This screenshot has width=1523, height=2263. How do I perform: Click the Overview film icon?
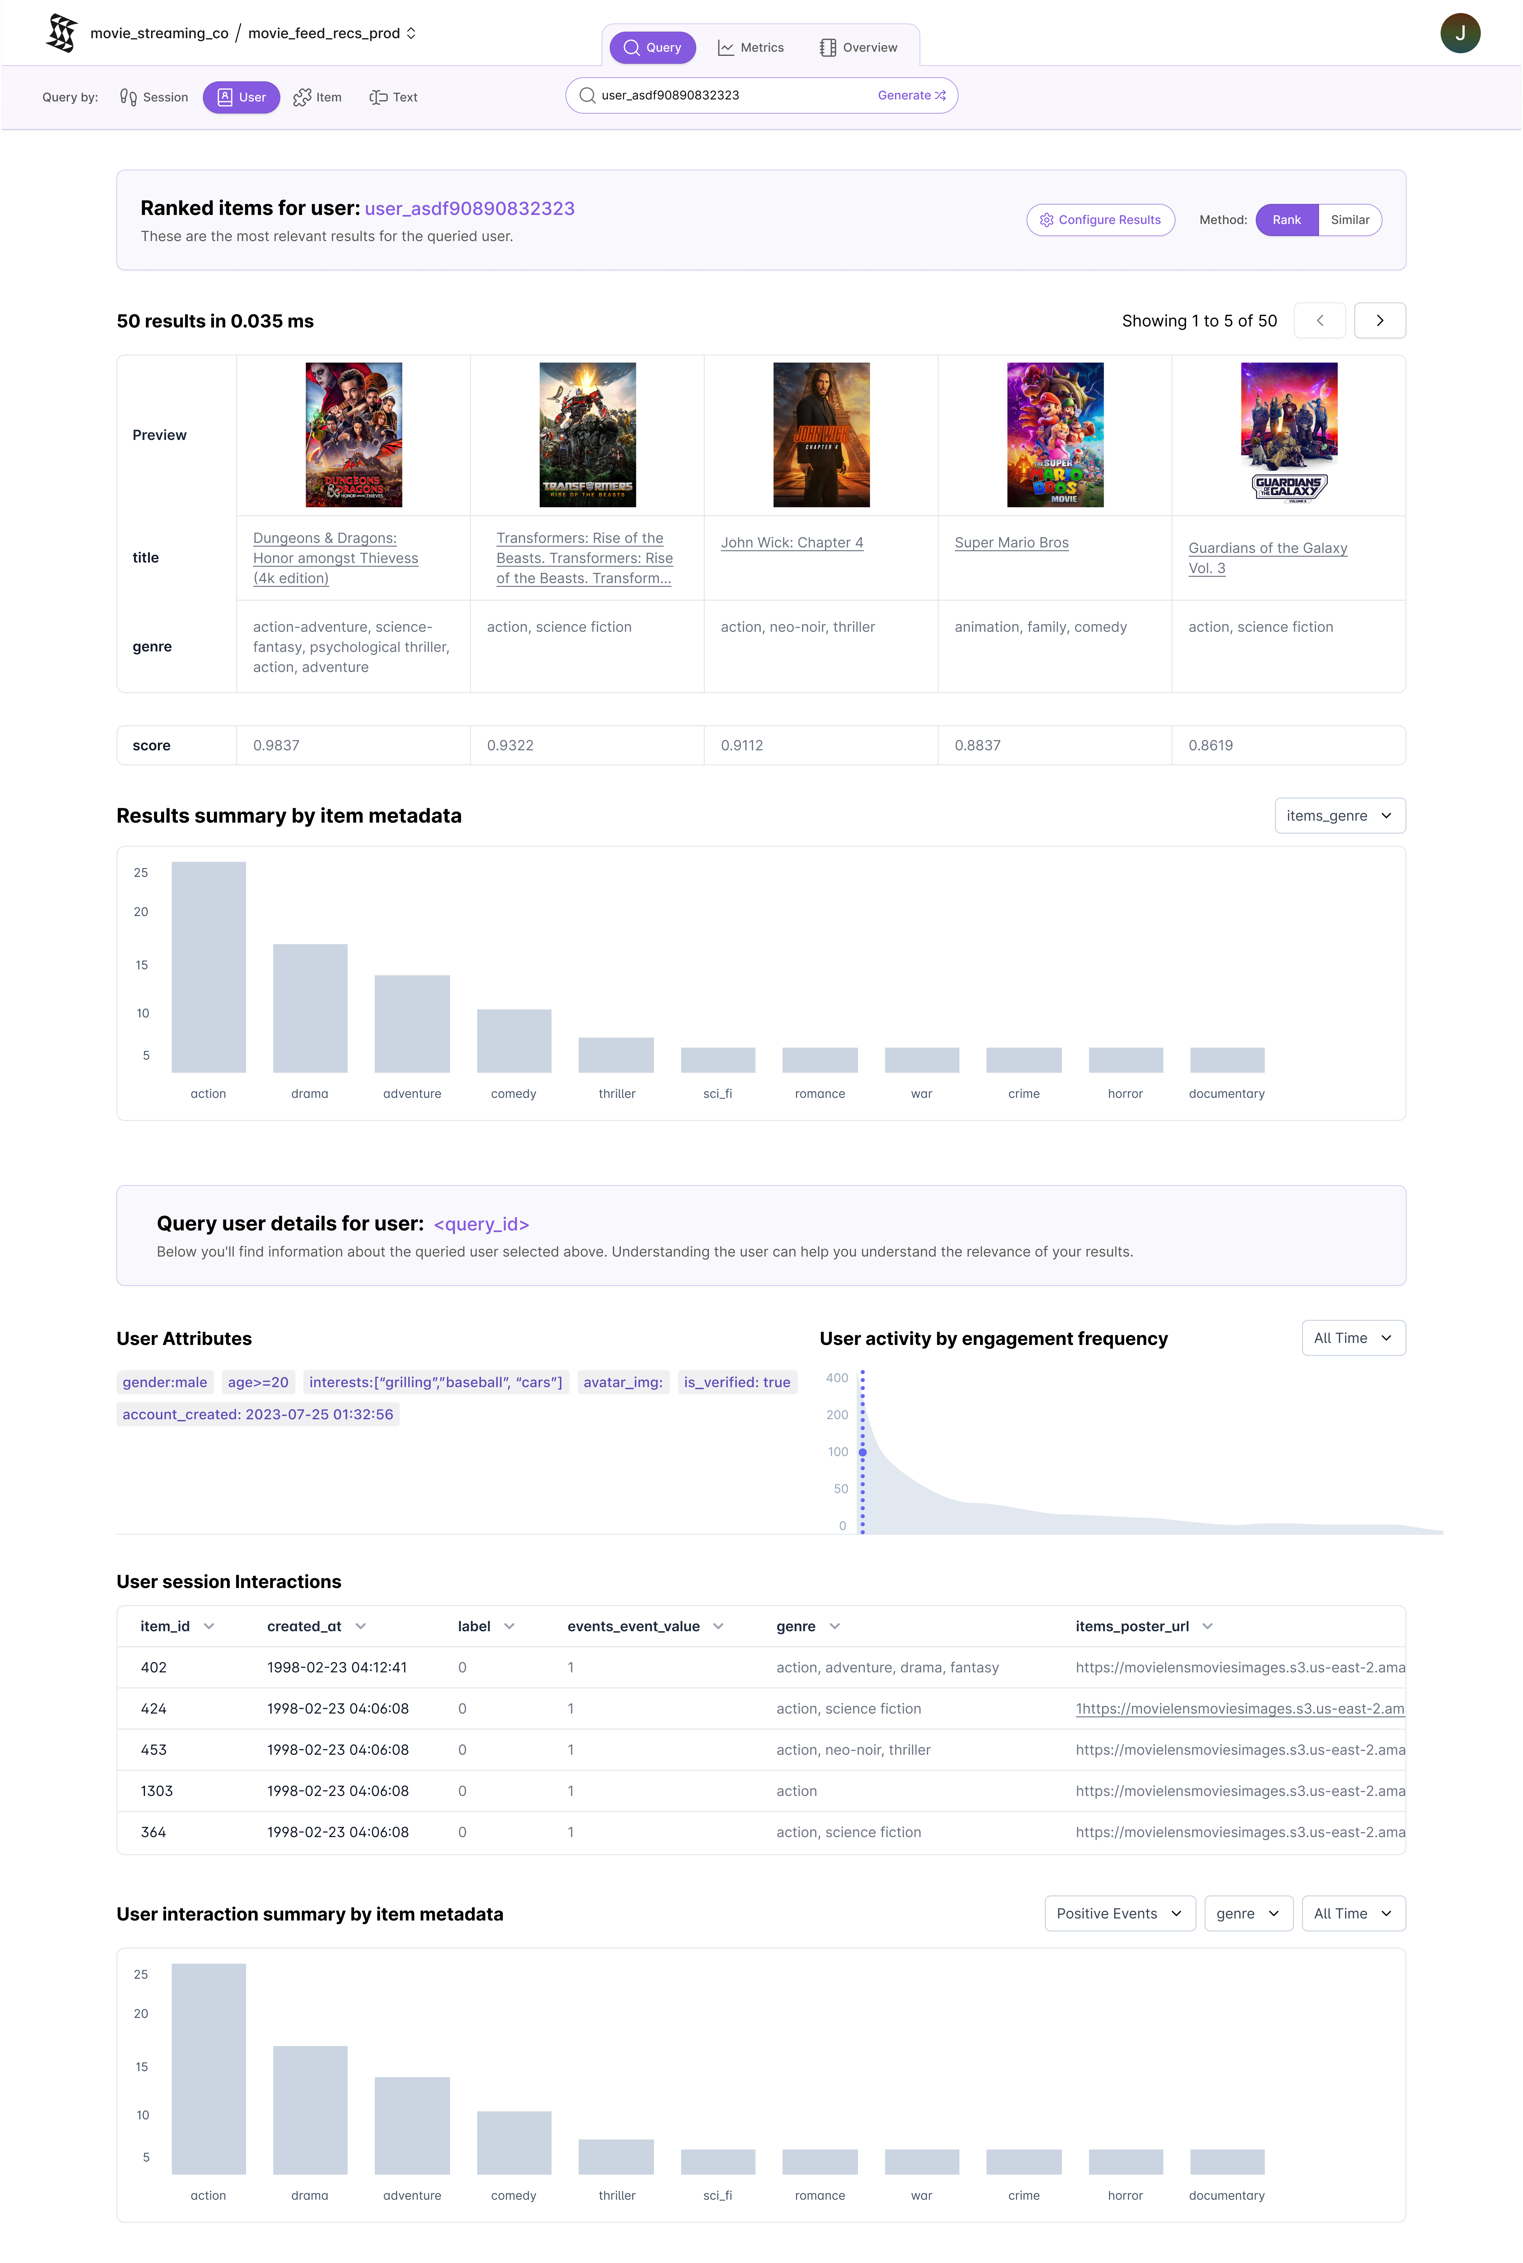tap(827, 48)
